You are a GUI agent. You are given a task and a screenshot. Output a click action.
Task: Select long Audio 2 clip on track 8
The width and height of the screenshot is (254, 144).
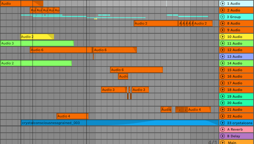pos(156,23)
